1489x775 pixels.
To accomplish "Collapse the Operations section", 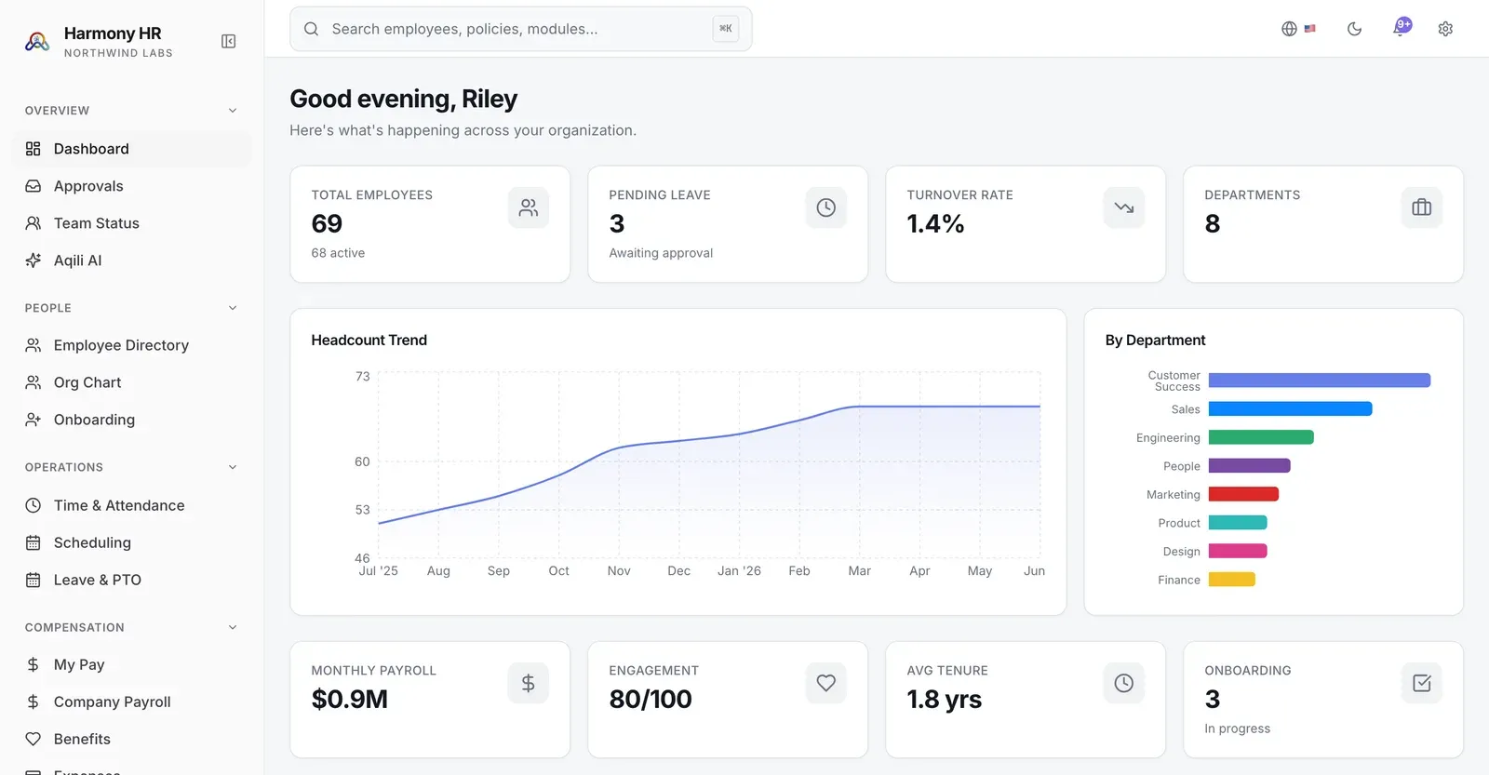I will 233,467.
